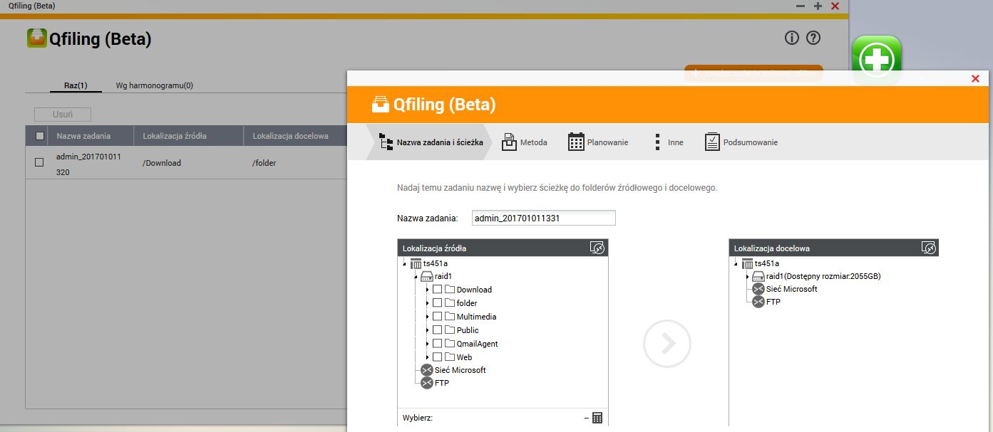Expand the Web folder node
This screenshot has height=432, width=993.
(427, 357)
